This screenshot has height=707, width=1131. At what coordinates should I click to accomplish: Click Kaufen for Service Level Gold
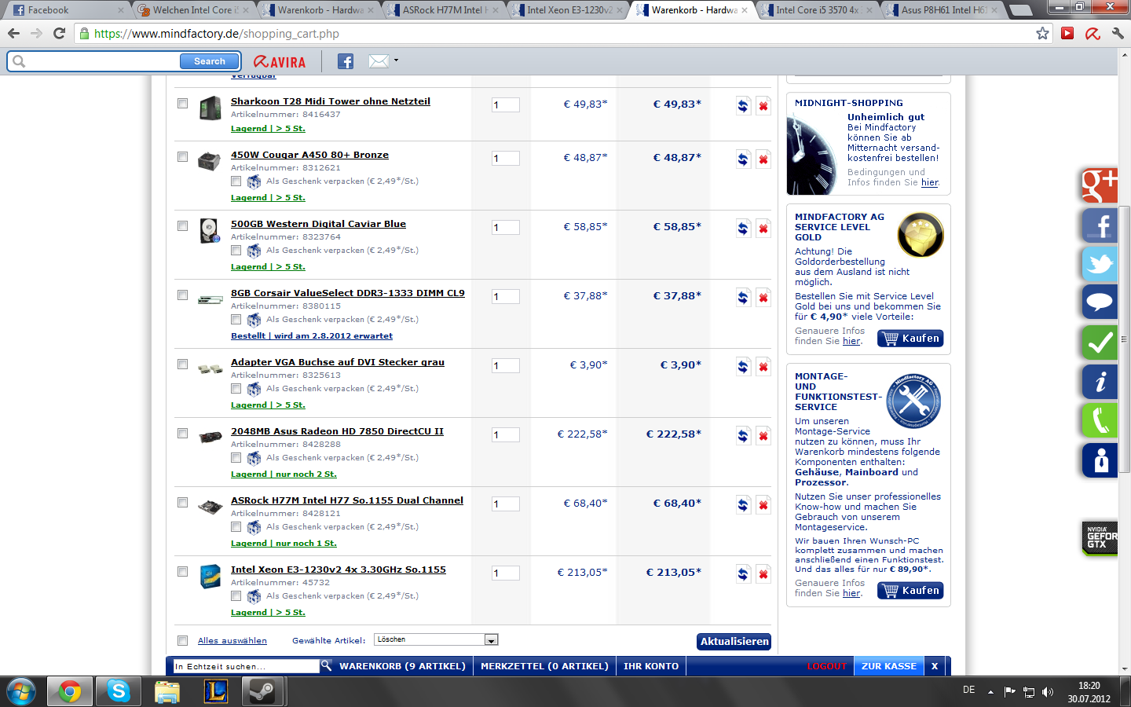pyautogui.click(x=910, y=339)
